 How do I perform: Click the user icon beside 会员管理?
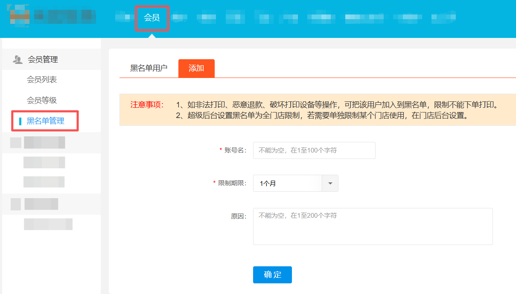point(17,60)
